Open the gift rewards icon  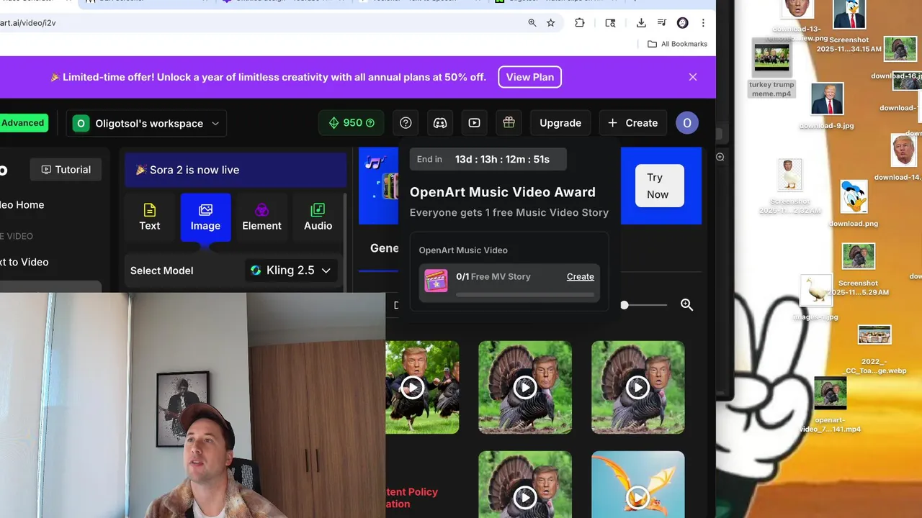(x=509, y=123)
